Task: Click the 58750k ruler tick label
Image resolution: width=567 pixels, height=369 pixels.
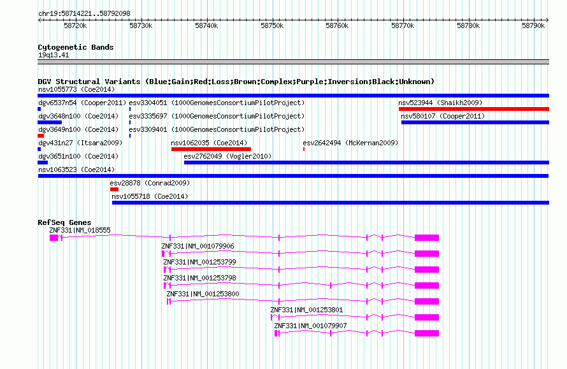Action: point(272,25)
